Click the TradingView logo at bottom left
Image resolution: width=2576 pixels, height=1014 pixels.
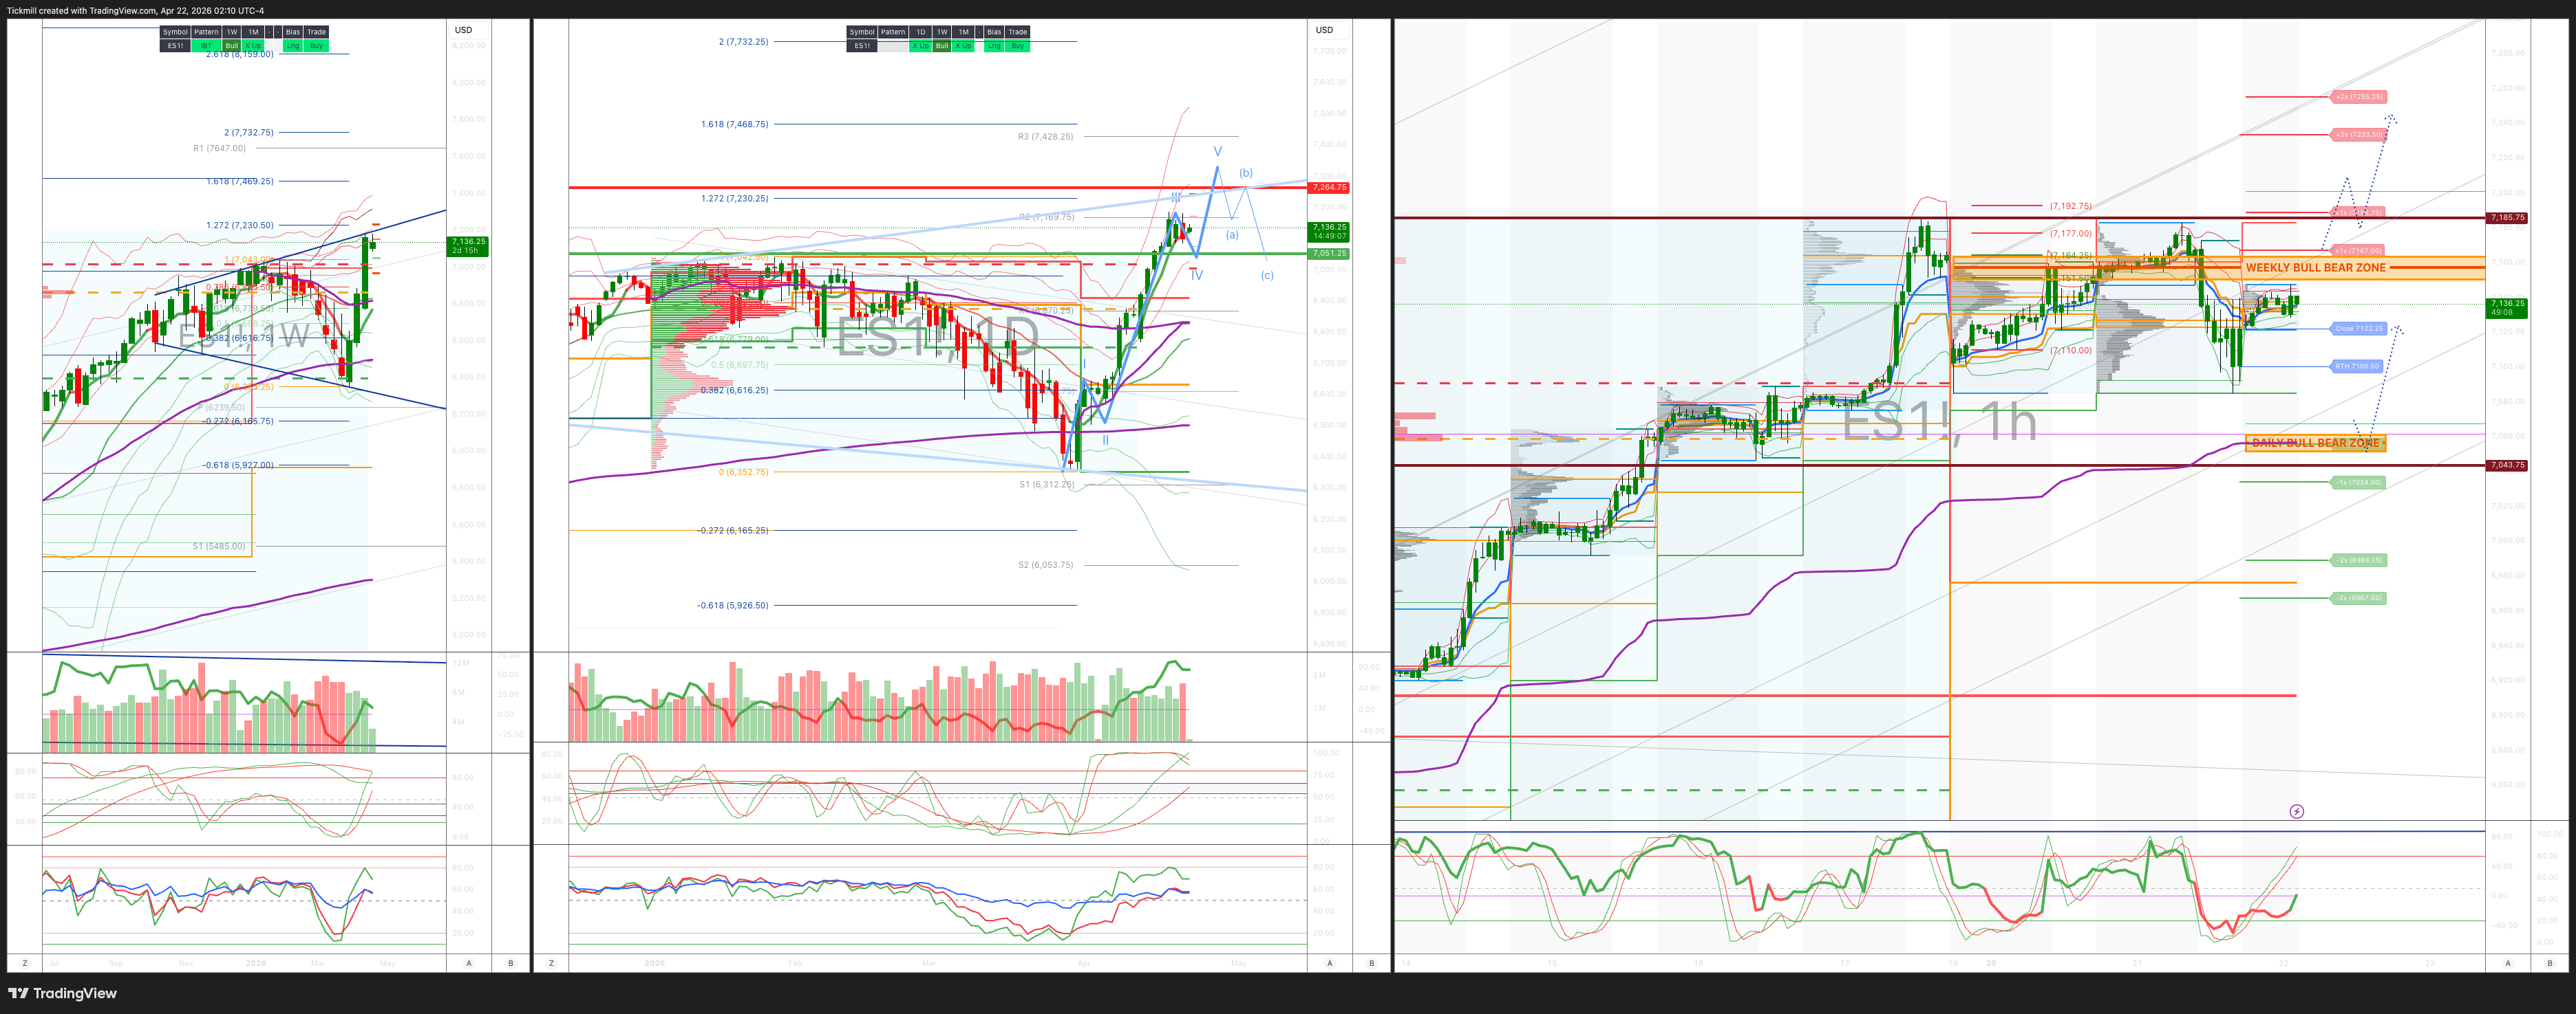coord(62,993)
